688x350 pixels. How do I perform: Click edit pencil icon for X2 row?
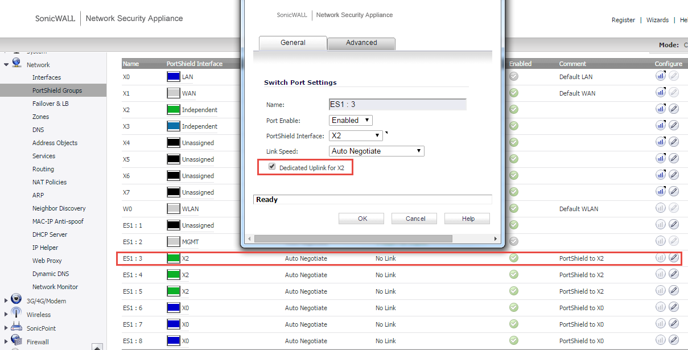(674, 109)
